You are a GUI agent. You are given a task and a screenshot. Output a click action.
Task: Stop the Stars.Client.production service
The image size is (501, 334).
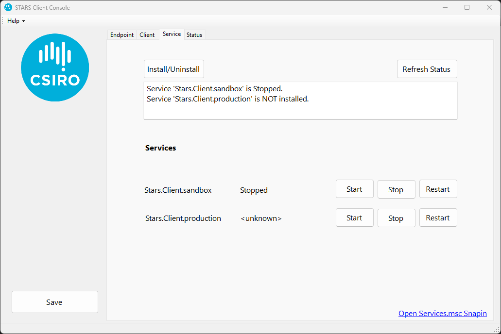tap(396, 217)
